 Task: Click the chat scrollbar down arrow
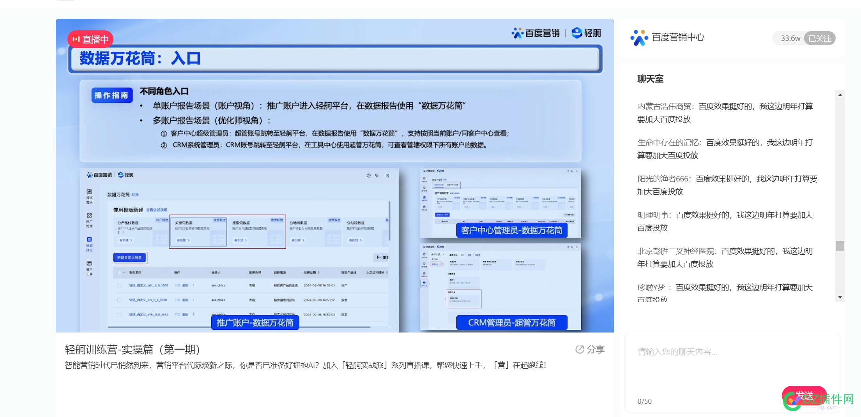coord(840,297)
